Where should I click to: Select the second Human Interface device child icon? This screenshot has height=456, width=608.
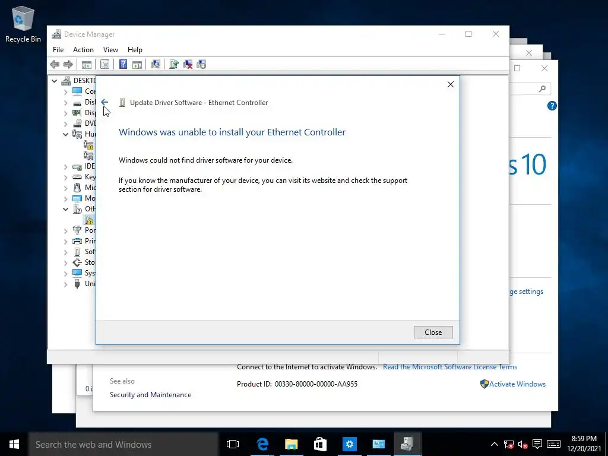click(89, 156)
